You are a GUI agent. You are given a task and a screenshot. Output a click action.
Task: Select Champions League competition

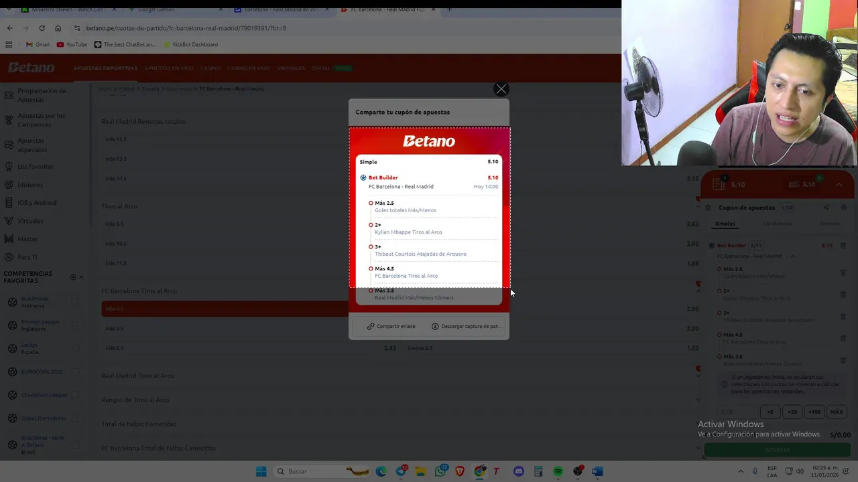pyautogui.click(x=44, y=395)
